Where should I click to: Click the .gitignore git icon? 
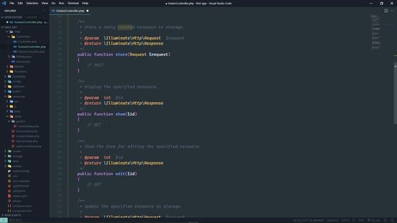10,191
